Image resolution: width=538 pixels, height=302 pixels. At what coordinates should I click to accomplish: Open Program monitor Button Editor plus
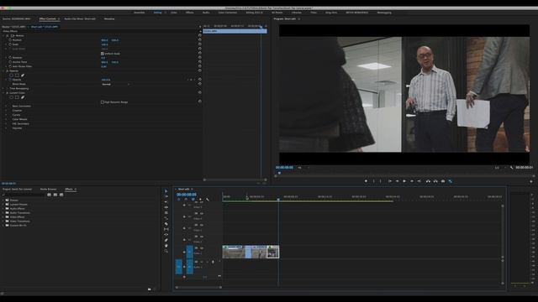[x=530, y=181]
